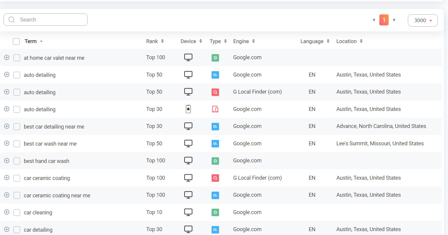
Task: Click the blue OL type icon for 'best car wash near me'
Action: tap(215, 144)
